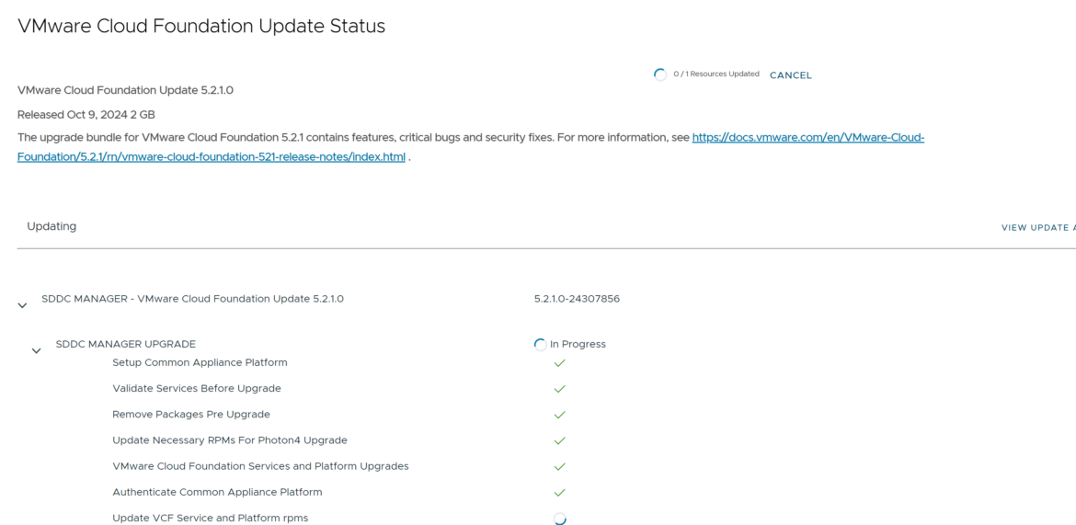Click the Update VCF Service and Platform rpms label
Viewport: 1076px width, 525px height.
point(210,518)
